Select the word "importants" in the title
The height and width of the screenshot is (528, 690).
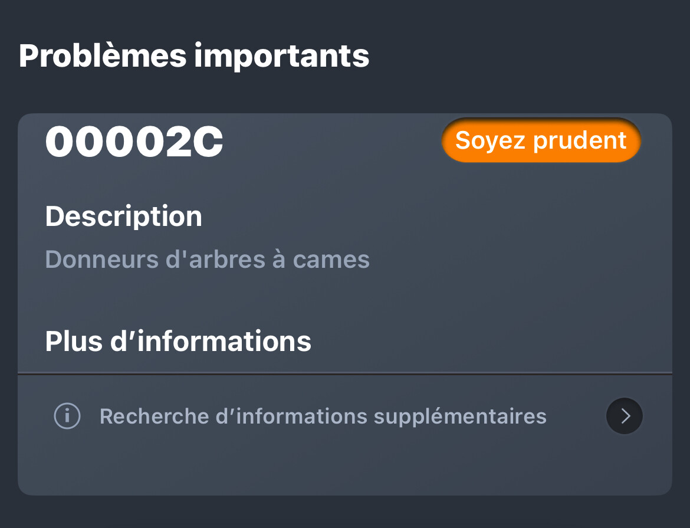282,56
